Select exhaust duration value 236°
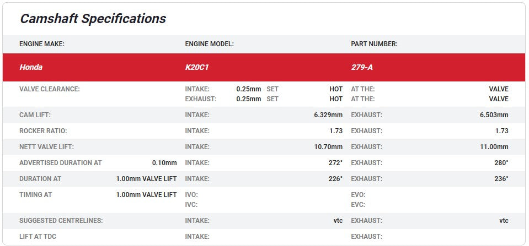529x246 pixels. point(501,179)
